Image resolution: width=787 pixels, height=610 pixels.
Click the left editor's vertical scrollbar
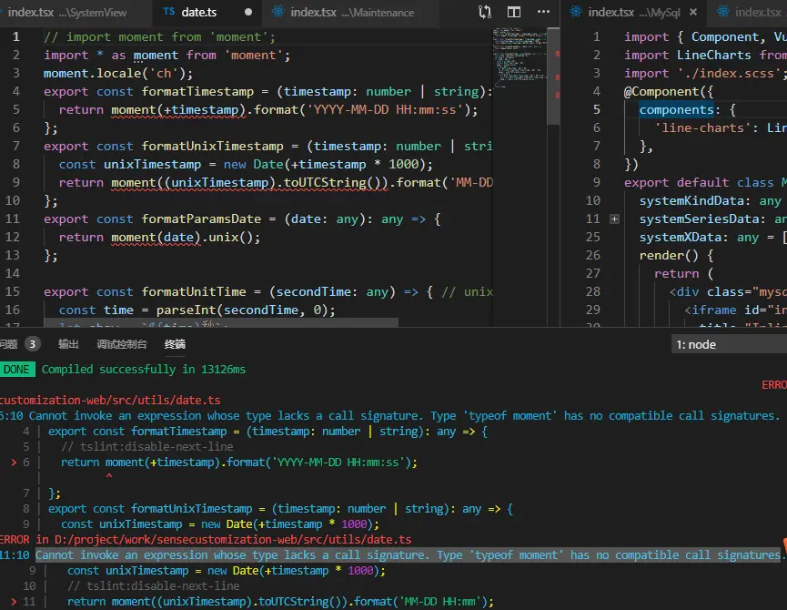pyautogui.click(x=552, y=76)
